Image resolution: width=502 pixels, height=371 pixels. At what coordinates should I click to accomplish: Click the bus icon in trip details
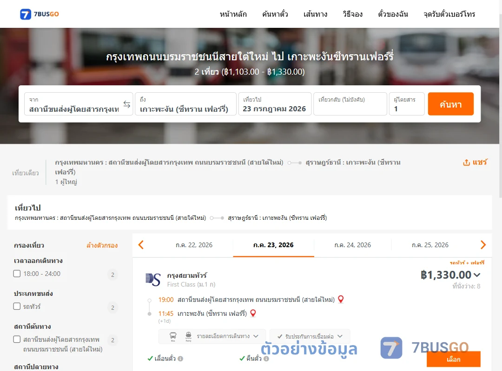173,336
